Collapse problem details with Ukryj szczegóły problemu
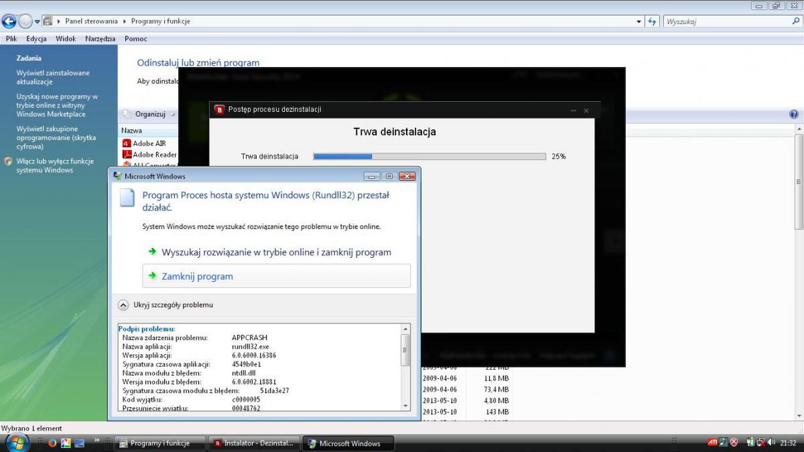 click(165, 305)
